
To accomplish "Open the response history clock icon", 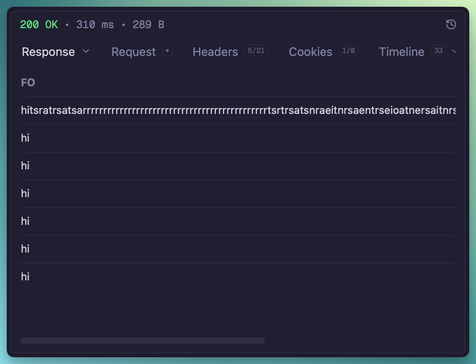I will click(451, 25).
